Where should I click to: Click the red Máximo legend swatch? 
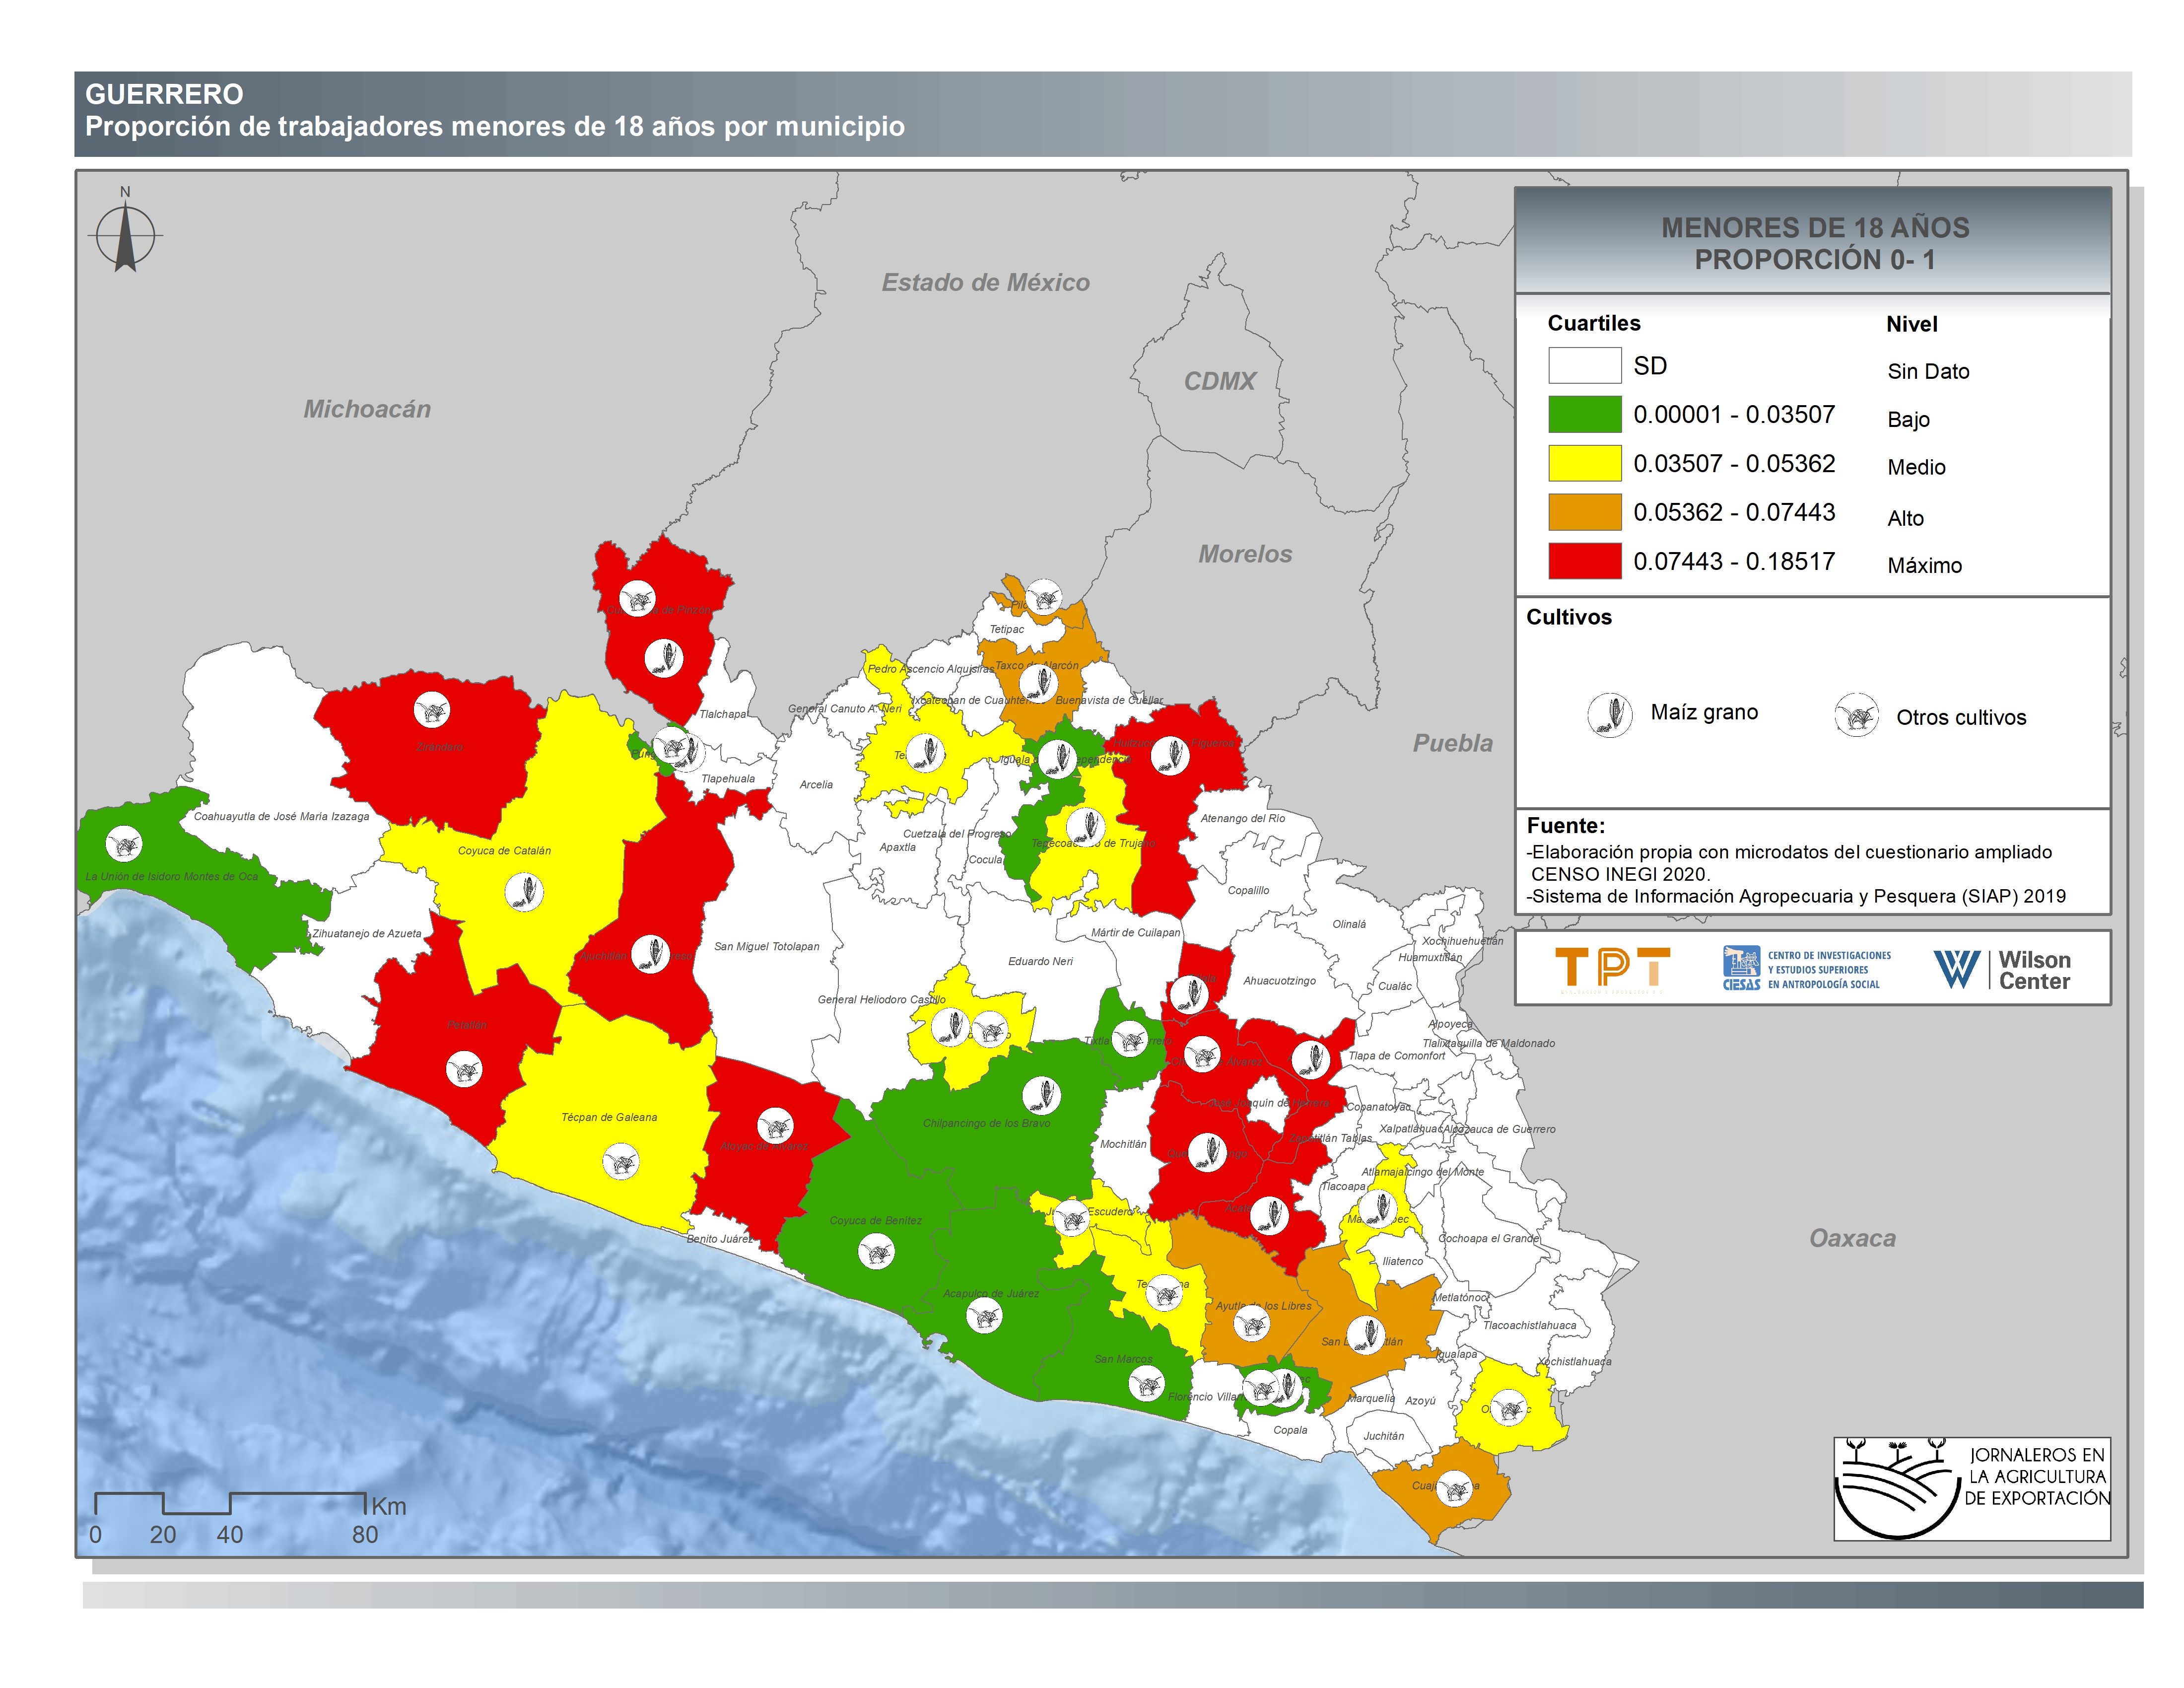click(1584, 561)
